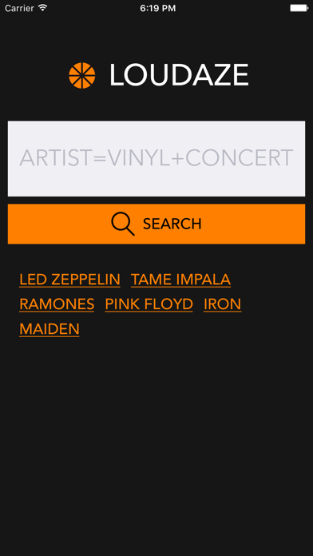
Task: Click the magnifying glass search icon
Action: [123, 224]
